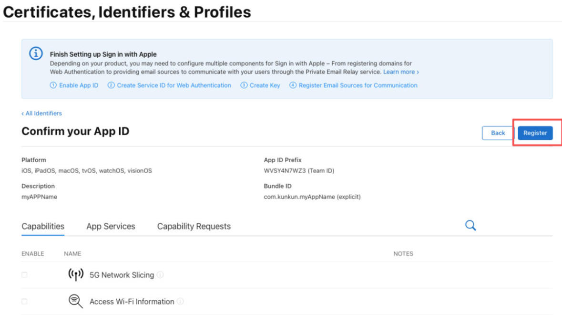Switch to the App Services tab
The height and width of the screenshot is (315, 562).
(x=111, y=226)
